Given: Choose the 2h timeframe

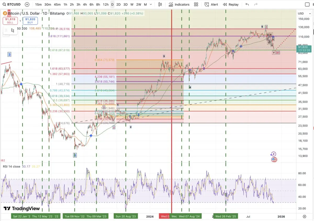Looking at the screenshot, I should pyautogui.click(x=72, y=4).
